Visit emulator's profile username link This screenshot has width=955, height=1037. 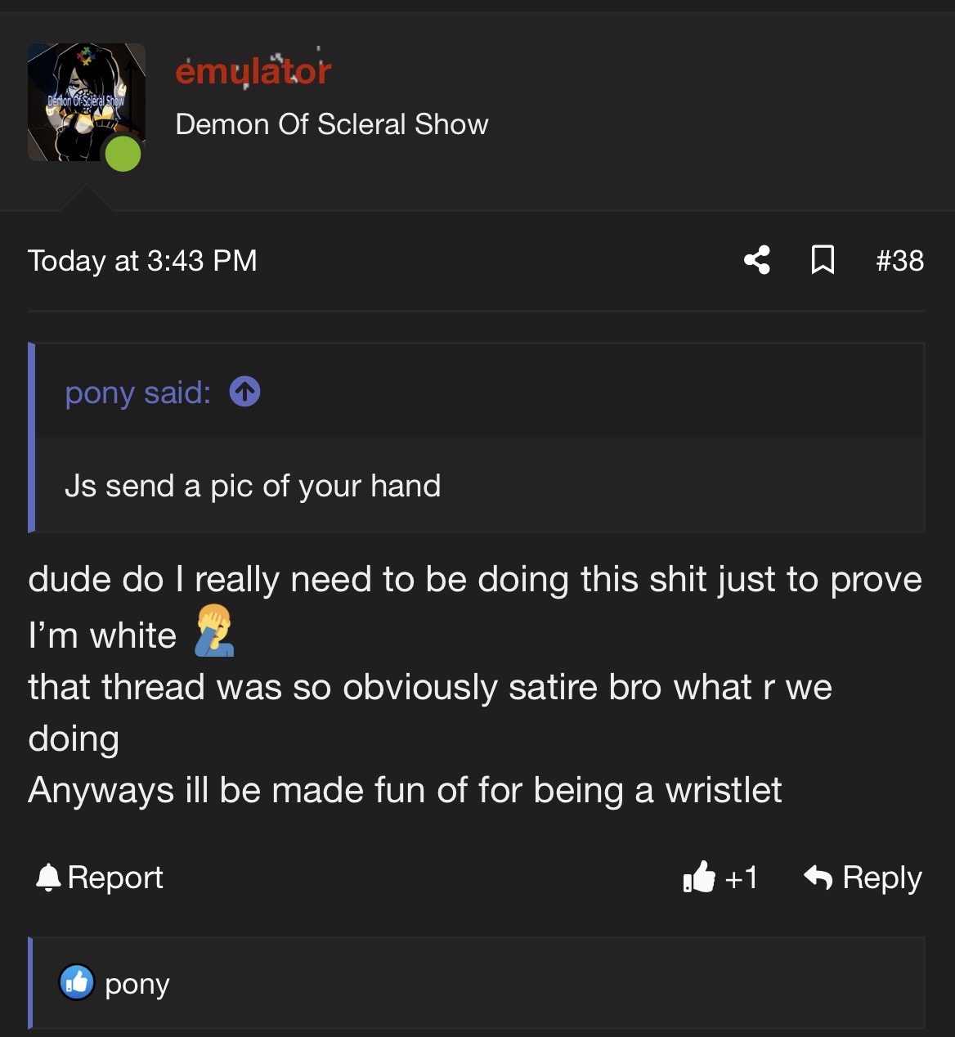pos(253,71)
